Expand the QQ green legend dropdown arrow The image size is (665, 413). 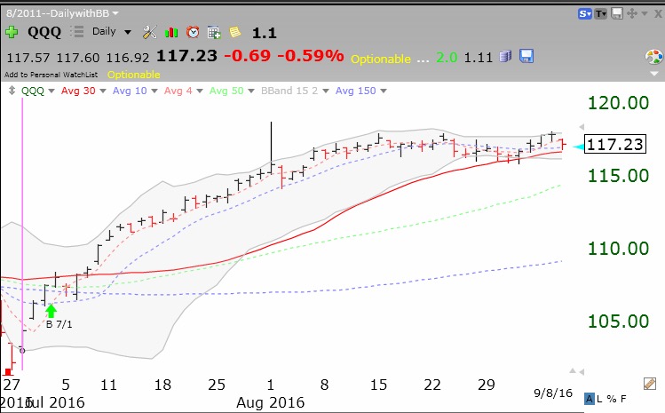(x=51, y=91)
